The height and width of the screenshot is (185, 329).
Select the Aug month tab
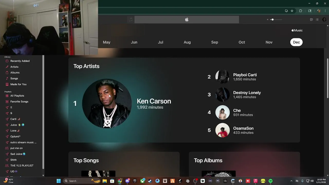coord(187,42)
